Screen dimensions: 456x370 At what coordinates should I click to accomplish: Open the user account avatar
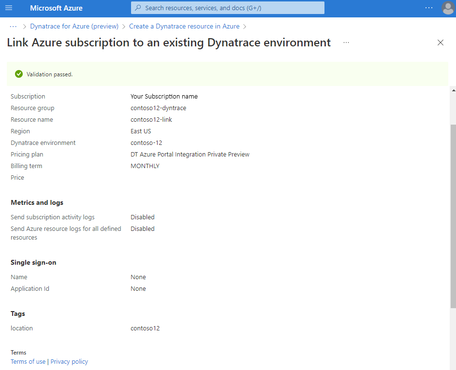(448, 8)
